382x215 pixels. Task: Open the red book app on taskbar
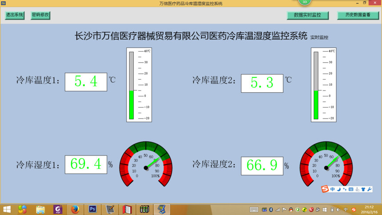(x=127, y=209)
